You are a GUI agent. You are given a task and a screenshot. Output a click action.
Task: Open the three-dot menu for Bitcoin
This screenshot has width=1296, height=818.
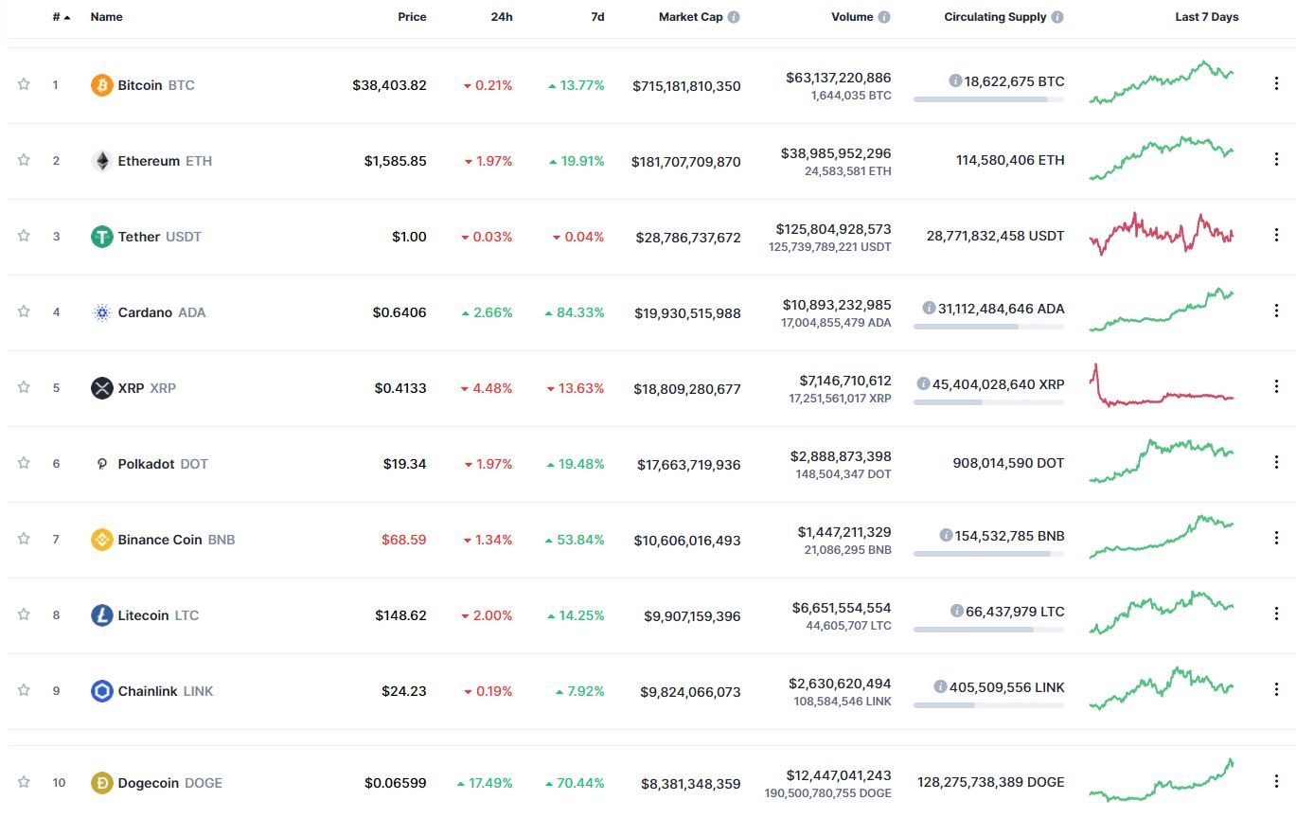[1276, 84]
